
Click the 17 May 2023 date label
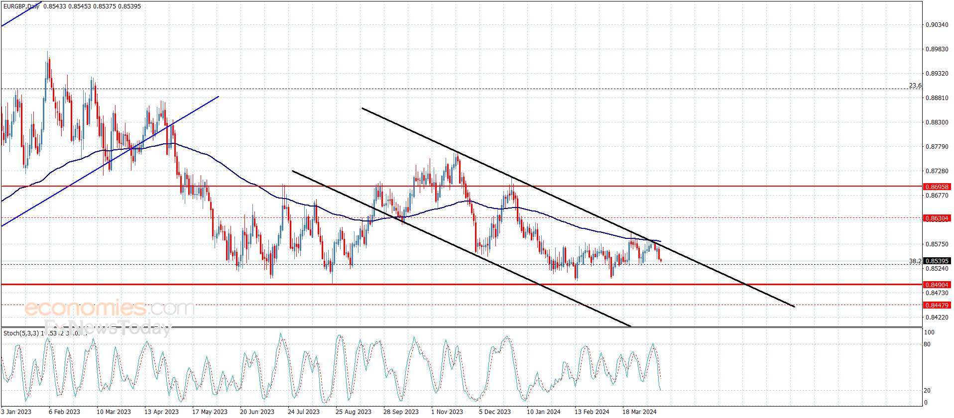[x=210, y=412]
